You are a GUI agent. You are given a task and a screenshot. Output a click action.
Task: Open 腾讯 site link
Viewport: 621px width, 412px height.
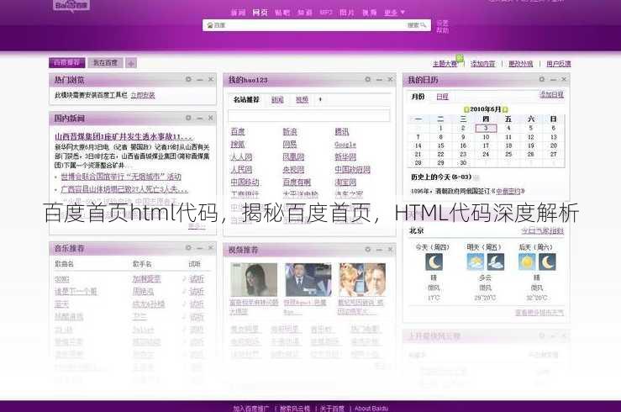[342, 131]
